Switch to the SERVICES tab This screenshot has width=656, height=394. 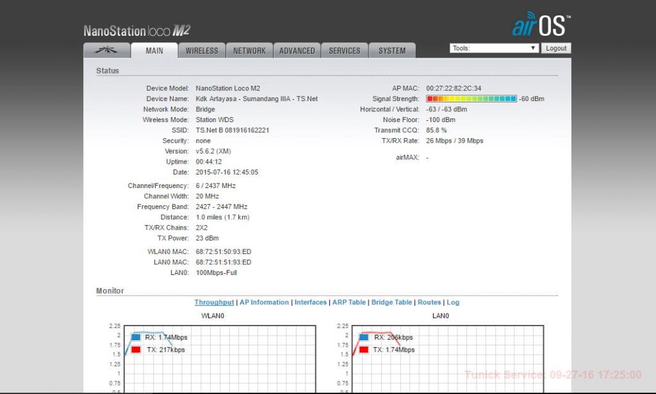[344, 50]
